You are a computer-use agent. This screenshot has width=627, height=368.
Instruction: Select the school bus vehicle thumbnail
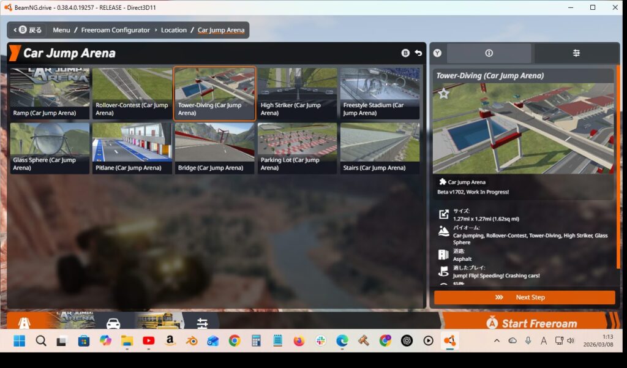(159, 321)
